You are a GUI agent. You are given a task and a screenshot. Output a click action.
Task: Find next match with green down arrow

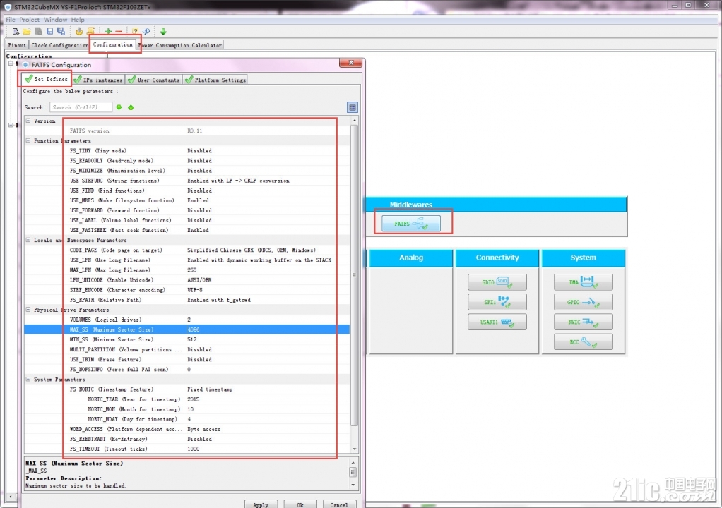coord(119,107)
